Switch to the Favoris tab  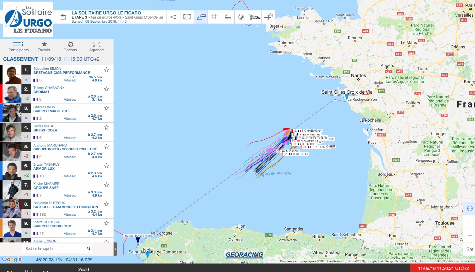(44, 47)
